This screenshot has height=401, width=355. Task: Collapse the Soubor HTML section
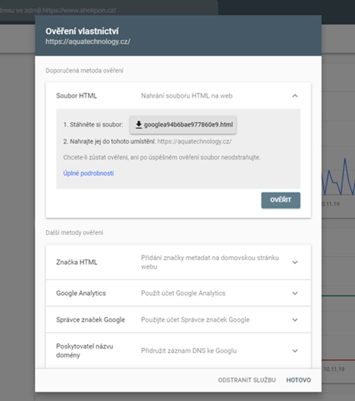295,96
